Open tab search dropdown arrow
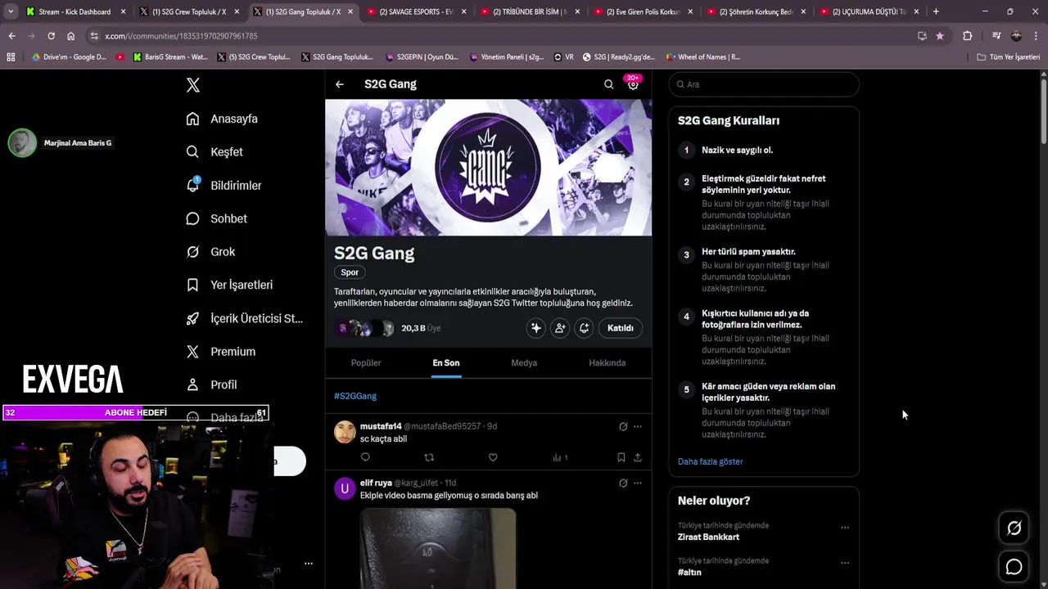The height and width of the screenshot is (589, 1048). [x=10, y=11]
